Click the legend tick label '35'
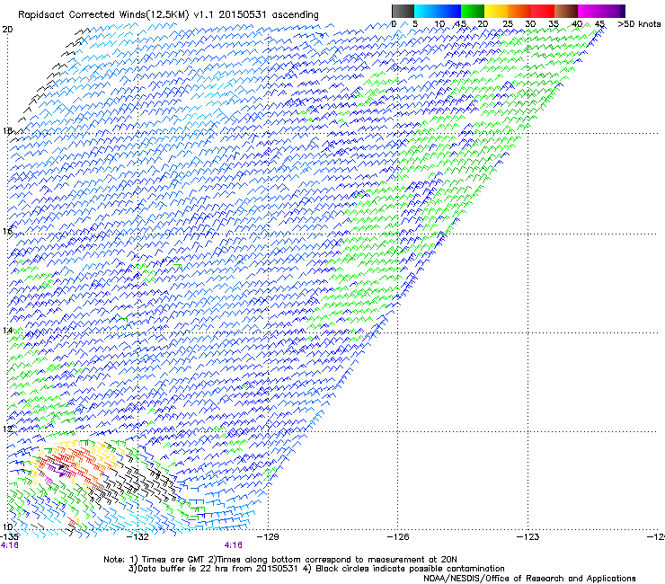 (554, 24)
